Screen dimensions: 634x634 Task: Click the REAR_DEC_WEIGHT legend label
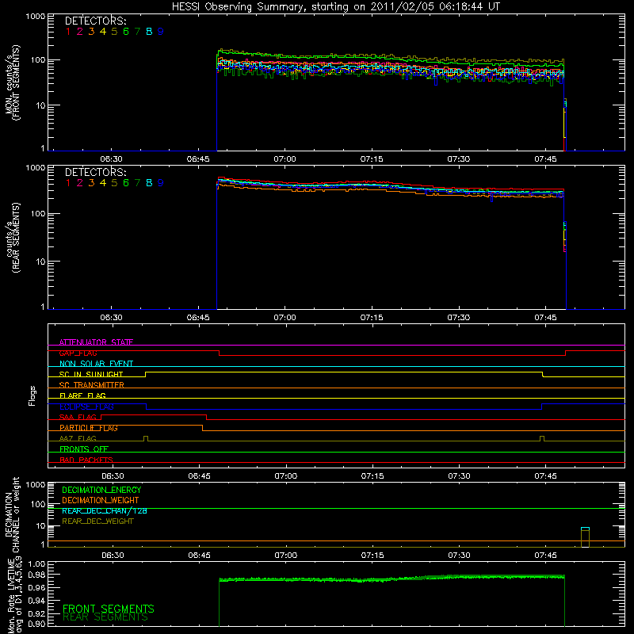point(97,521)
